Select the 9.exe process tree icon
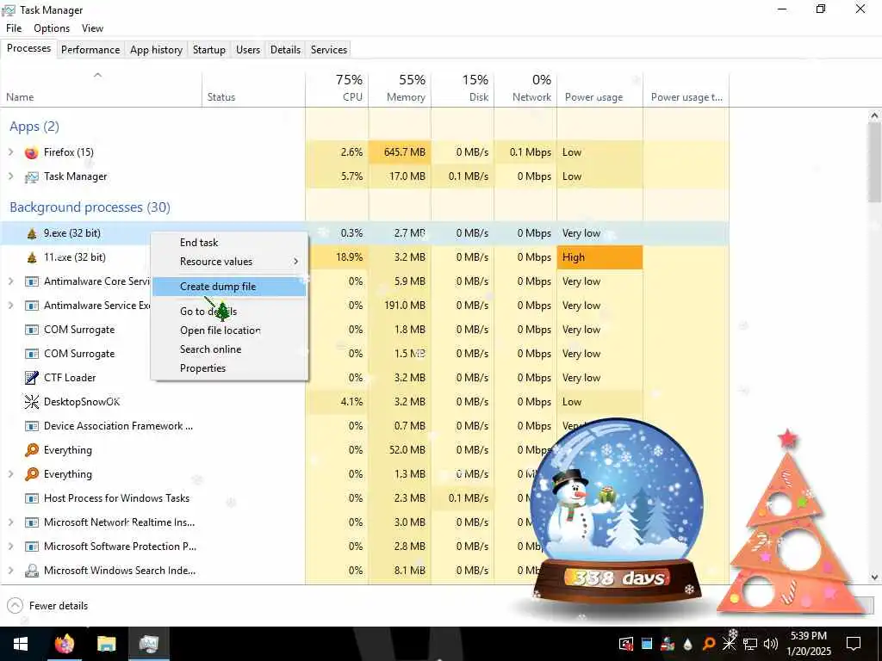This screenshot has width=882, height=661. (32, 233)
